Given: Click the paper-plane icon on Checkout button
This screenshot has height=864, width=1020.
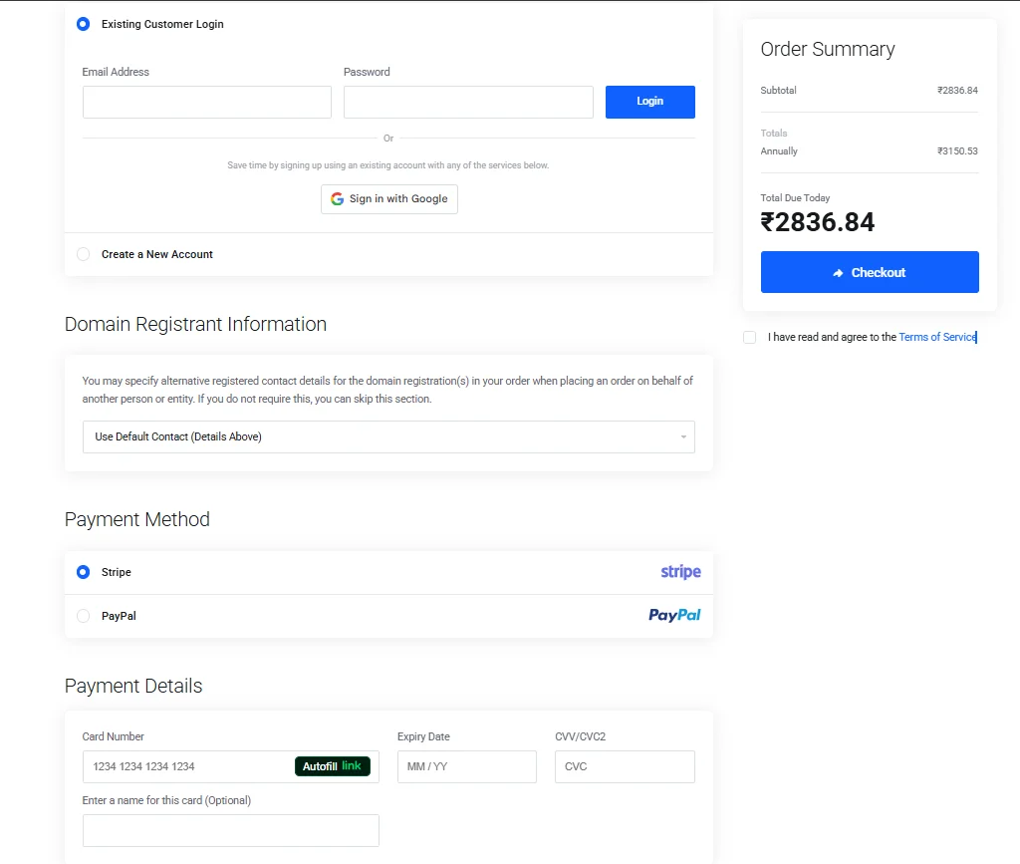Looking at the screenshot, I should click(837, 272).
